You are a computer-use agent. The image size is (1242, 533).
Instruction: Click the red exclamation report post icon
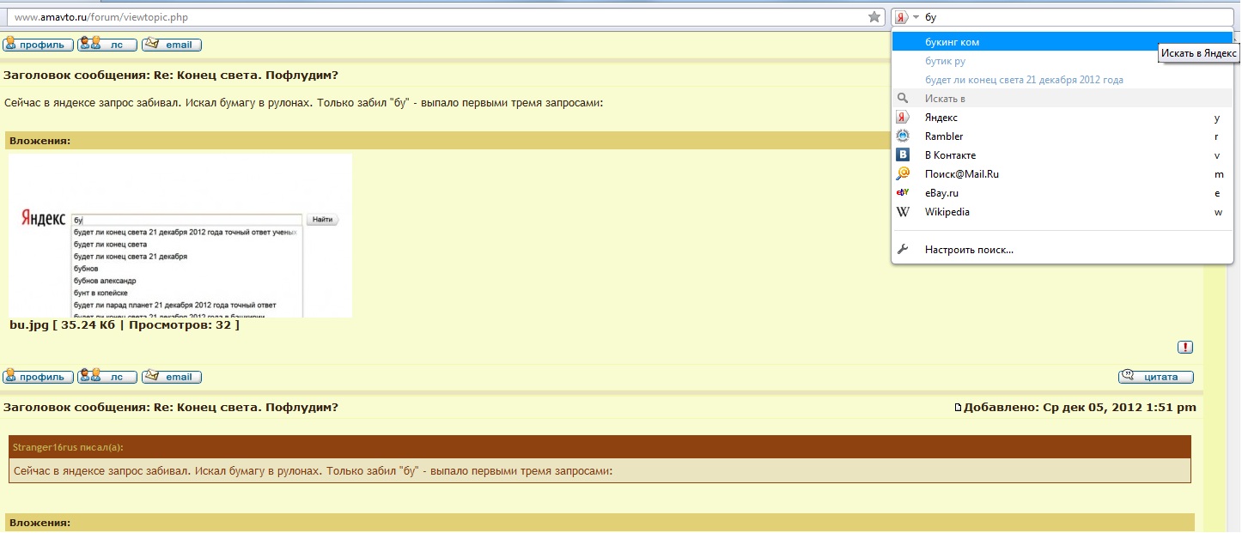1185,348
